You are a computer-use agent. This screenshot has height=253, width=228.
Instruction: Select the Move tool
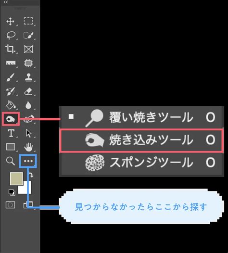coord(10,21)
